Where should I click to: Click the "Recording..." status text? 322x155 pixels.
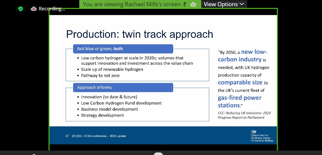52,9
